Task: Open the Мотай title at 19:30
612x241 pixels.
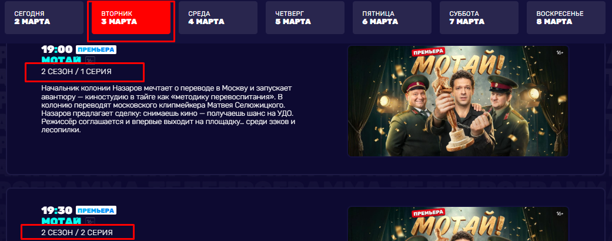Action: pos(61,221)
